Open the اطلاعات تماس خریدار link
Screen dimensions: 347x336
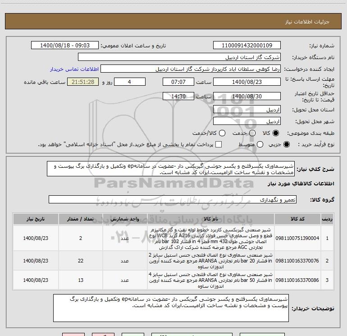click(x=74, y=69)
